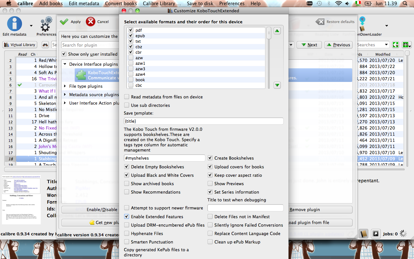Click Cancel in the Preferences dialog
Screen dimensions: 414x259
click(x=97, y=22)
